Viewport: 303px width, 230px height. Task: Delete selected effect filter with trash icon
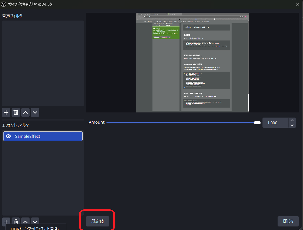point(16,222)
